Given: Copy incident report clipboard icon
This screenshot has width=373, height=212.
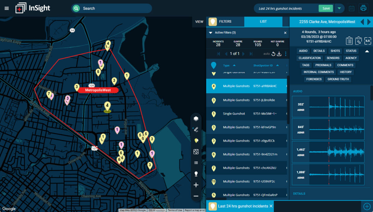Looking at the screenshot, I should (349, 41).
